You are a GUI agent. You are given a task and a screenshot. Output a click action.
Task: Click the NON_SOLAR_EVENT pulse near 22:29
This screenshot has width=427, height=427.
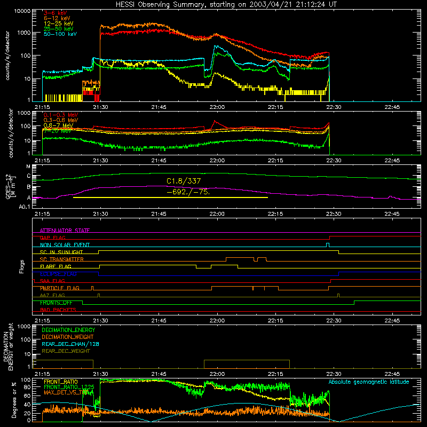(328, 245)
